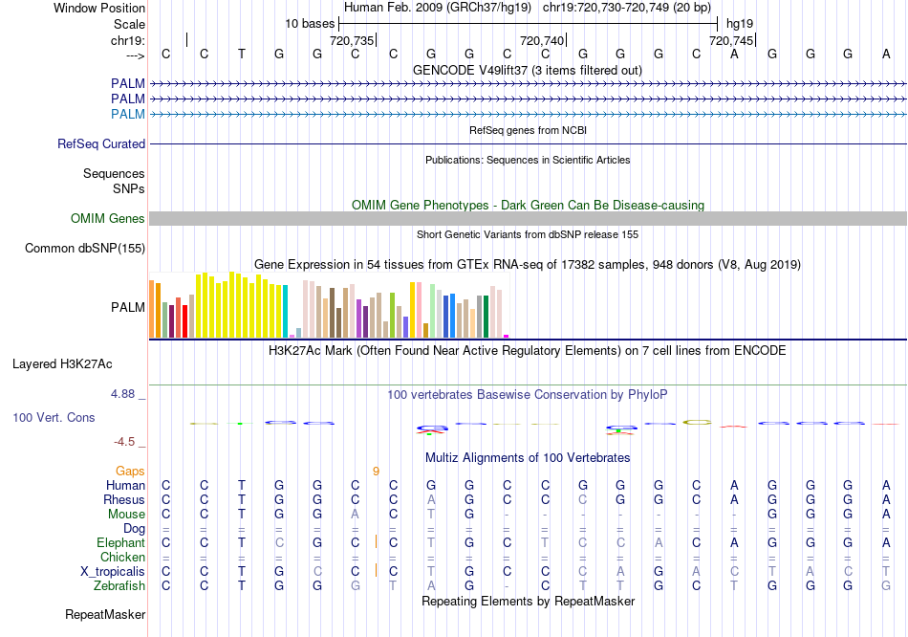This screenshot has width=908, height=637.
Task: Click the 4.88 PhyloP axis maximum
Action: click(122, 394)
